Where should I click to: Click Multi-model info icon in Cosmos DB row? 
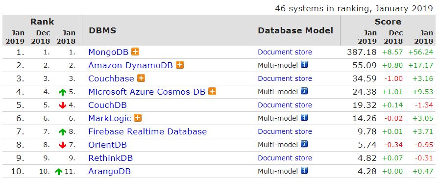(x=304, y=91)
